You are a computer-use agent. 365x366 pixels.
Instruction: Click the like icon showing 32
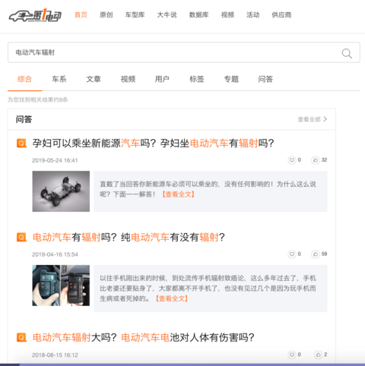[x=315, y=160]
